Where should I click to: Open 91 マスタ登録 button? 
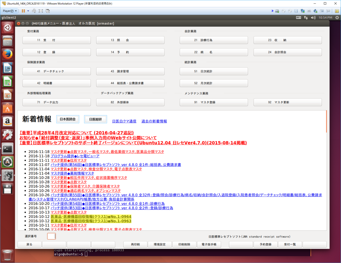(214, 102)
